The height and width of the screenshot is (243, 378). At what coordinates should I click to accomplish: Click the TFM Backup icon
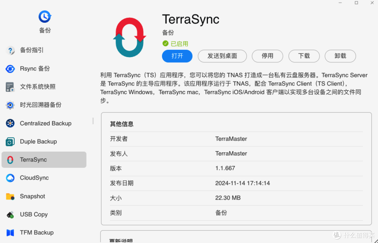coord(10,232)
